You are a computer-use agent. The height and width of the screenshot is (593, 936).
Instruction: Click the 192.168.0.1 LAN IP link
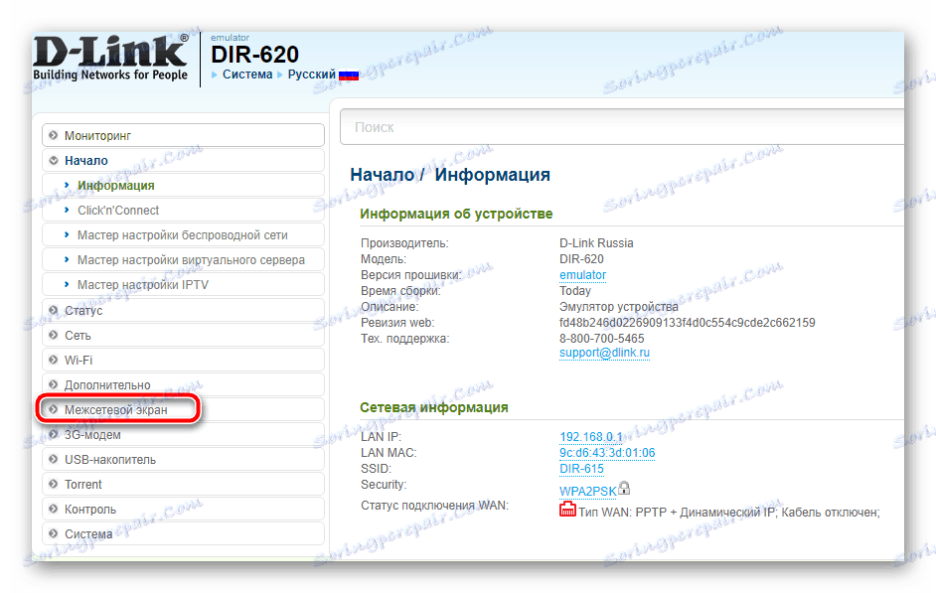coord(591,437)
